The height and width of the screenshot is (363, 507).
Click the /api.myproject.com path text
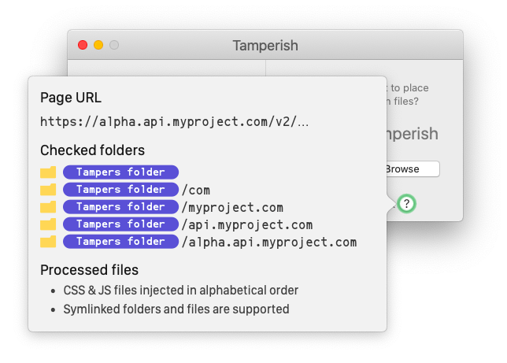pos(247,224)
